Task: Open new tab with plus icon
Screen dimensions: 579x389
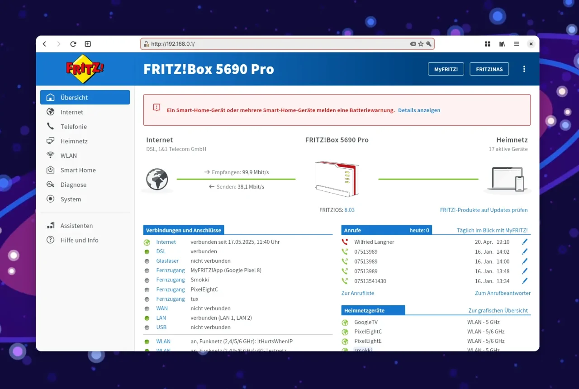Action: (88, 44)
